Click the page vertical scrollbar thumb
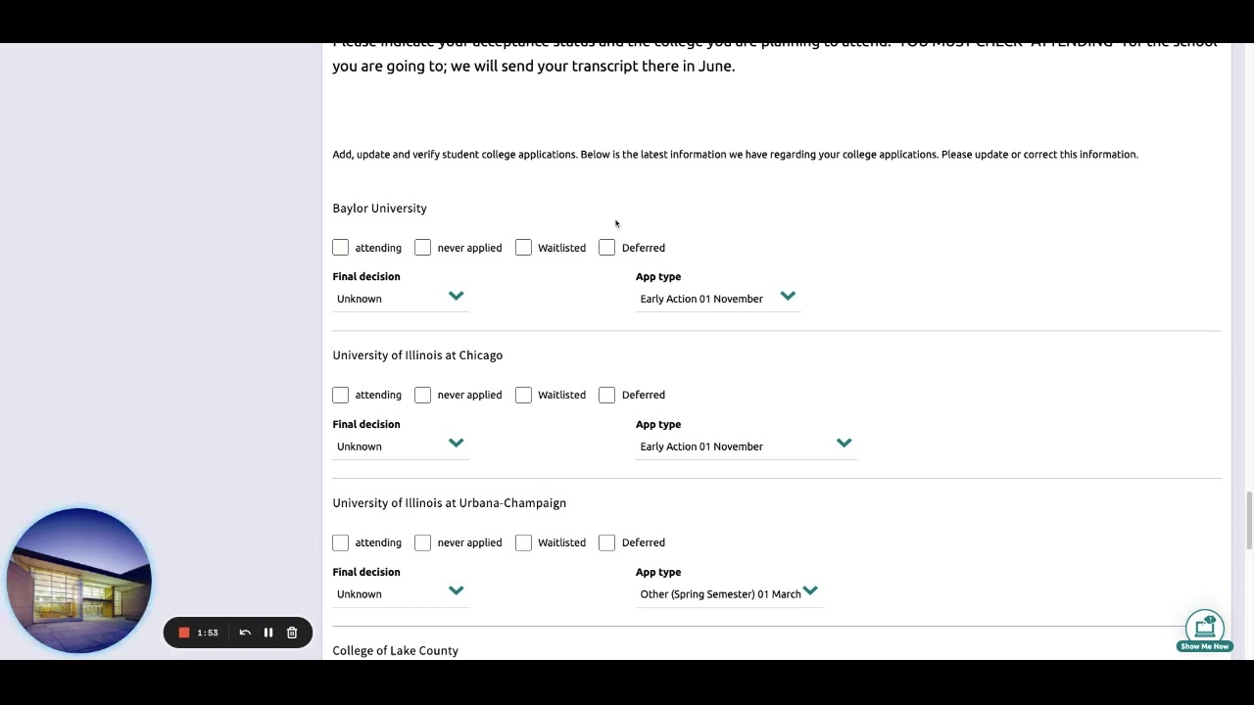 click(x=1248, y=521)
